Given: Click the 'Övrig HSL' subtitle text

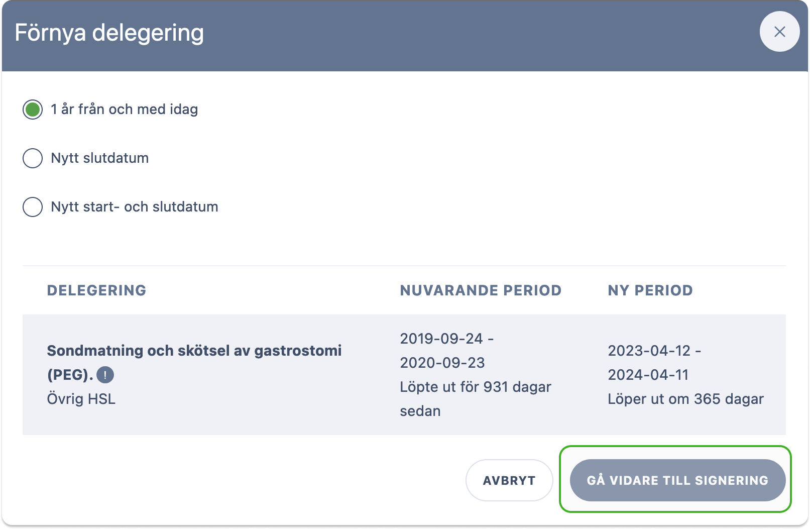Looking at the screenshot, I should (81, 399).
